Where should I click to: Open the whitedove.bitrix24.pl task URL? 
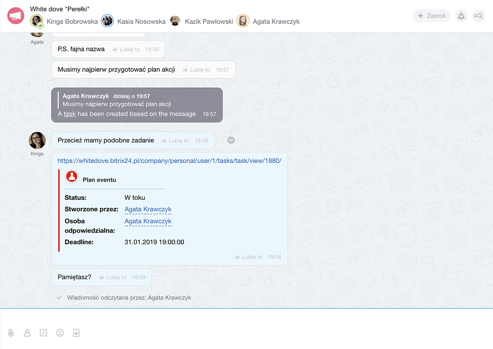[x=169, y=161]
